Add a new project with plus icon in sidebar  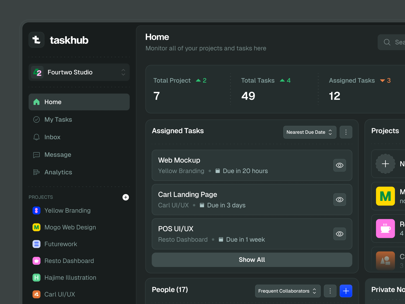click(x=126, y=197)
